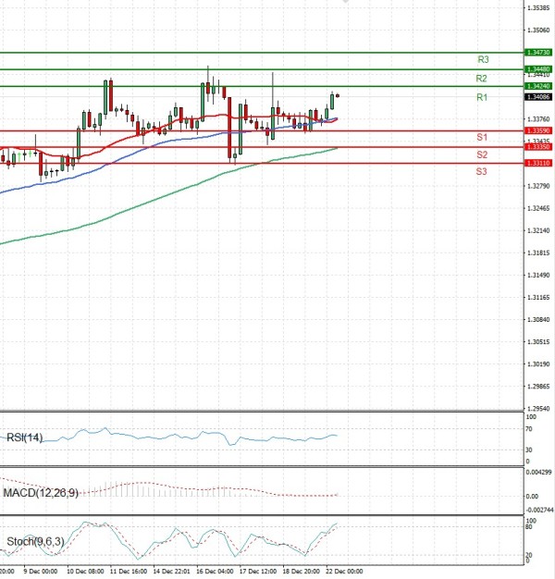The height and width of the screenshot is (579, 555).
Task: Click the RSI(14) indicator label
Action: pyautogui.click(x=24, y=437)
